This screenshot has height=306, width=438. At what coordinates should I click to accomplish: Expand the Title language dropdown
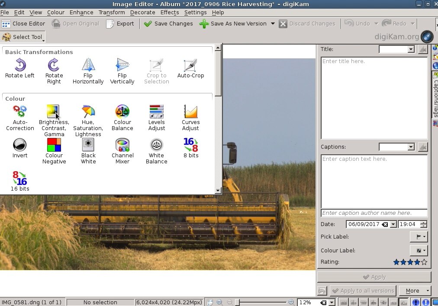click(411, 50)
